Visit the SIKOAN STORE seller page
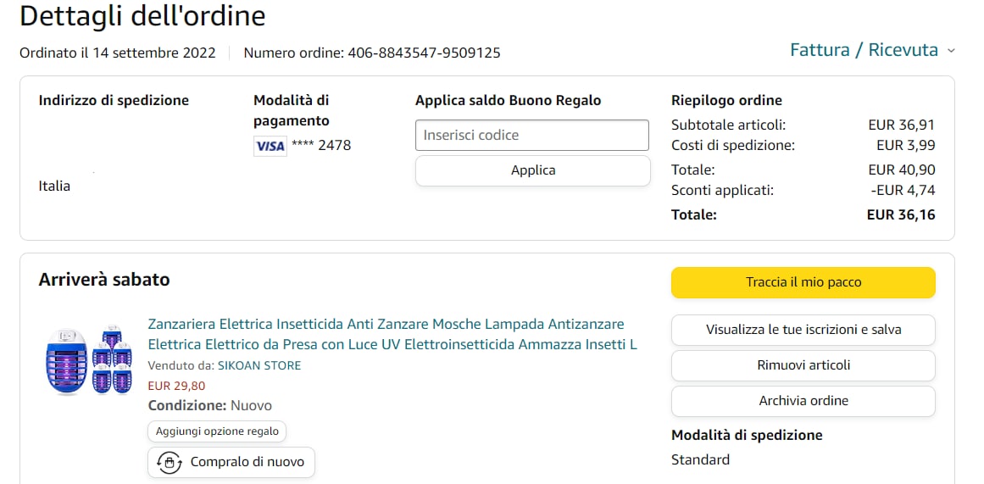Viewport: 984px width, 484px height. (x=259, y=365)
